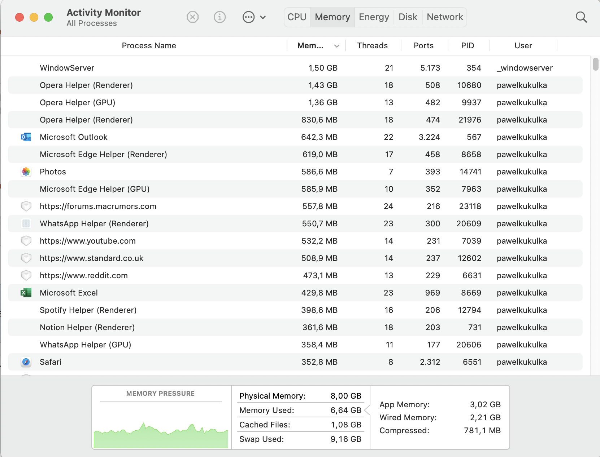Sort by the PID column
The width and height of the screenshot is (600, 457).
coord(468,45)
